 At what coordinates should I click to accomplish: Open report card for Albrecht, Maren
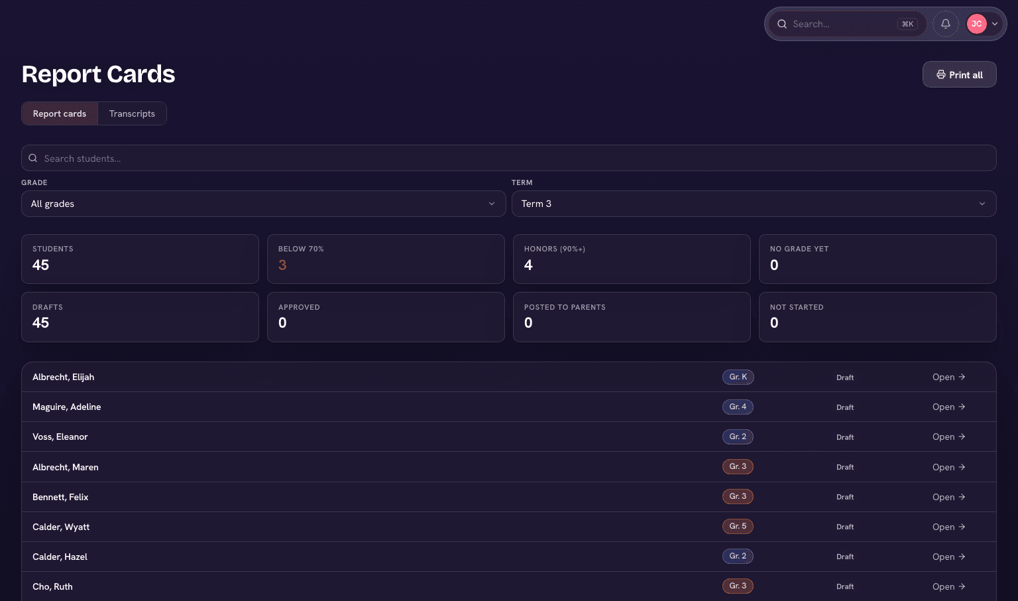point(949,467)
